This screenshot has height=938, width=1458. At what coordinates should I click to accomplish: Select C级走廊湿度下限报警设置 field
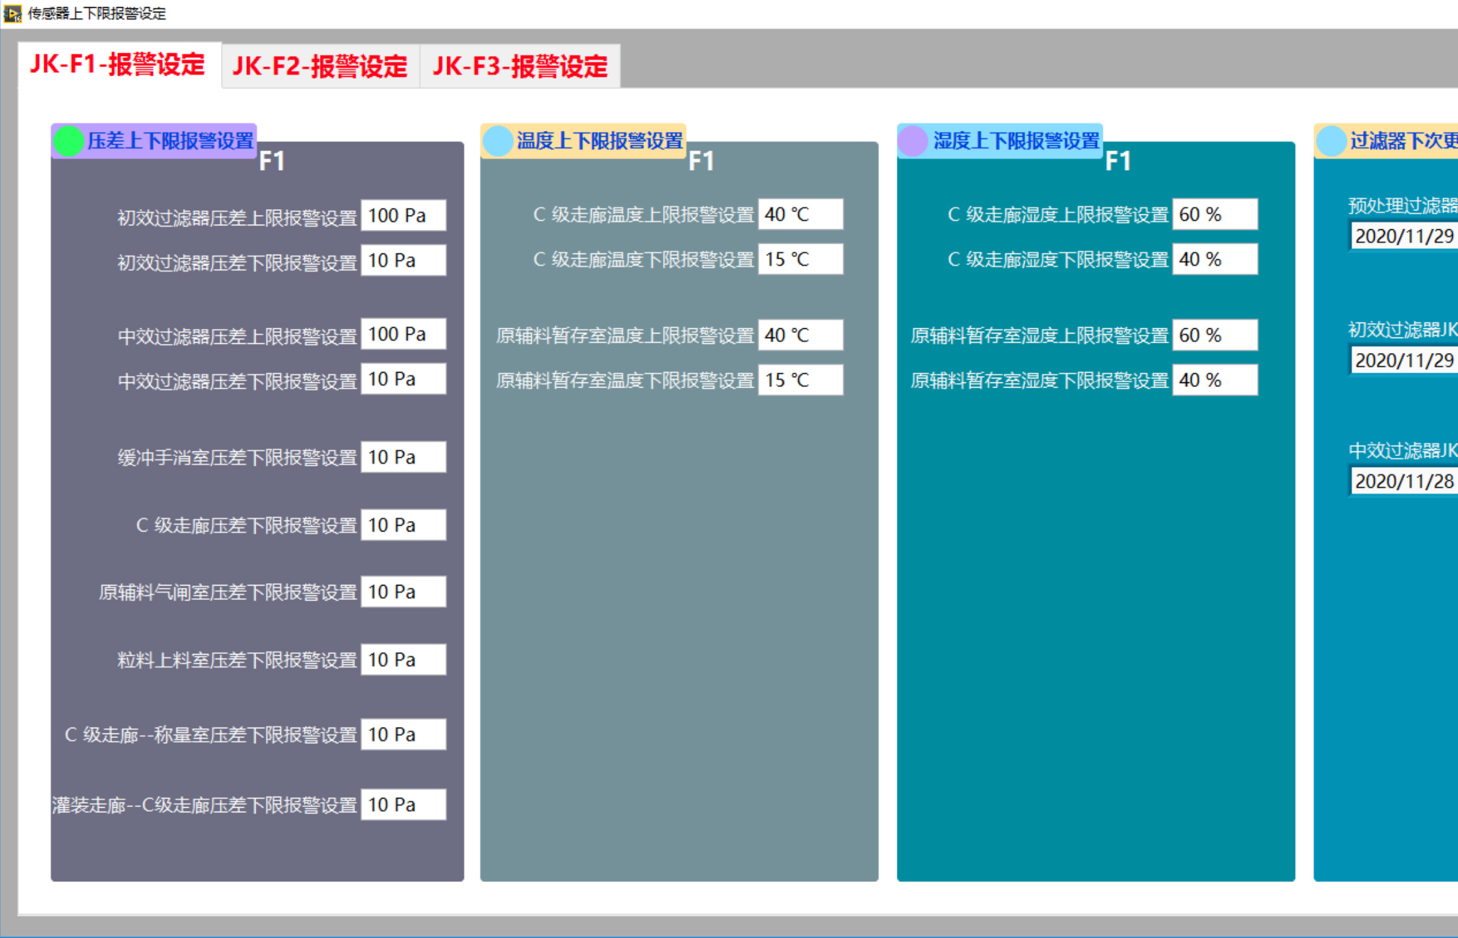tap(1215, 259)
